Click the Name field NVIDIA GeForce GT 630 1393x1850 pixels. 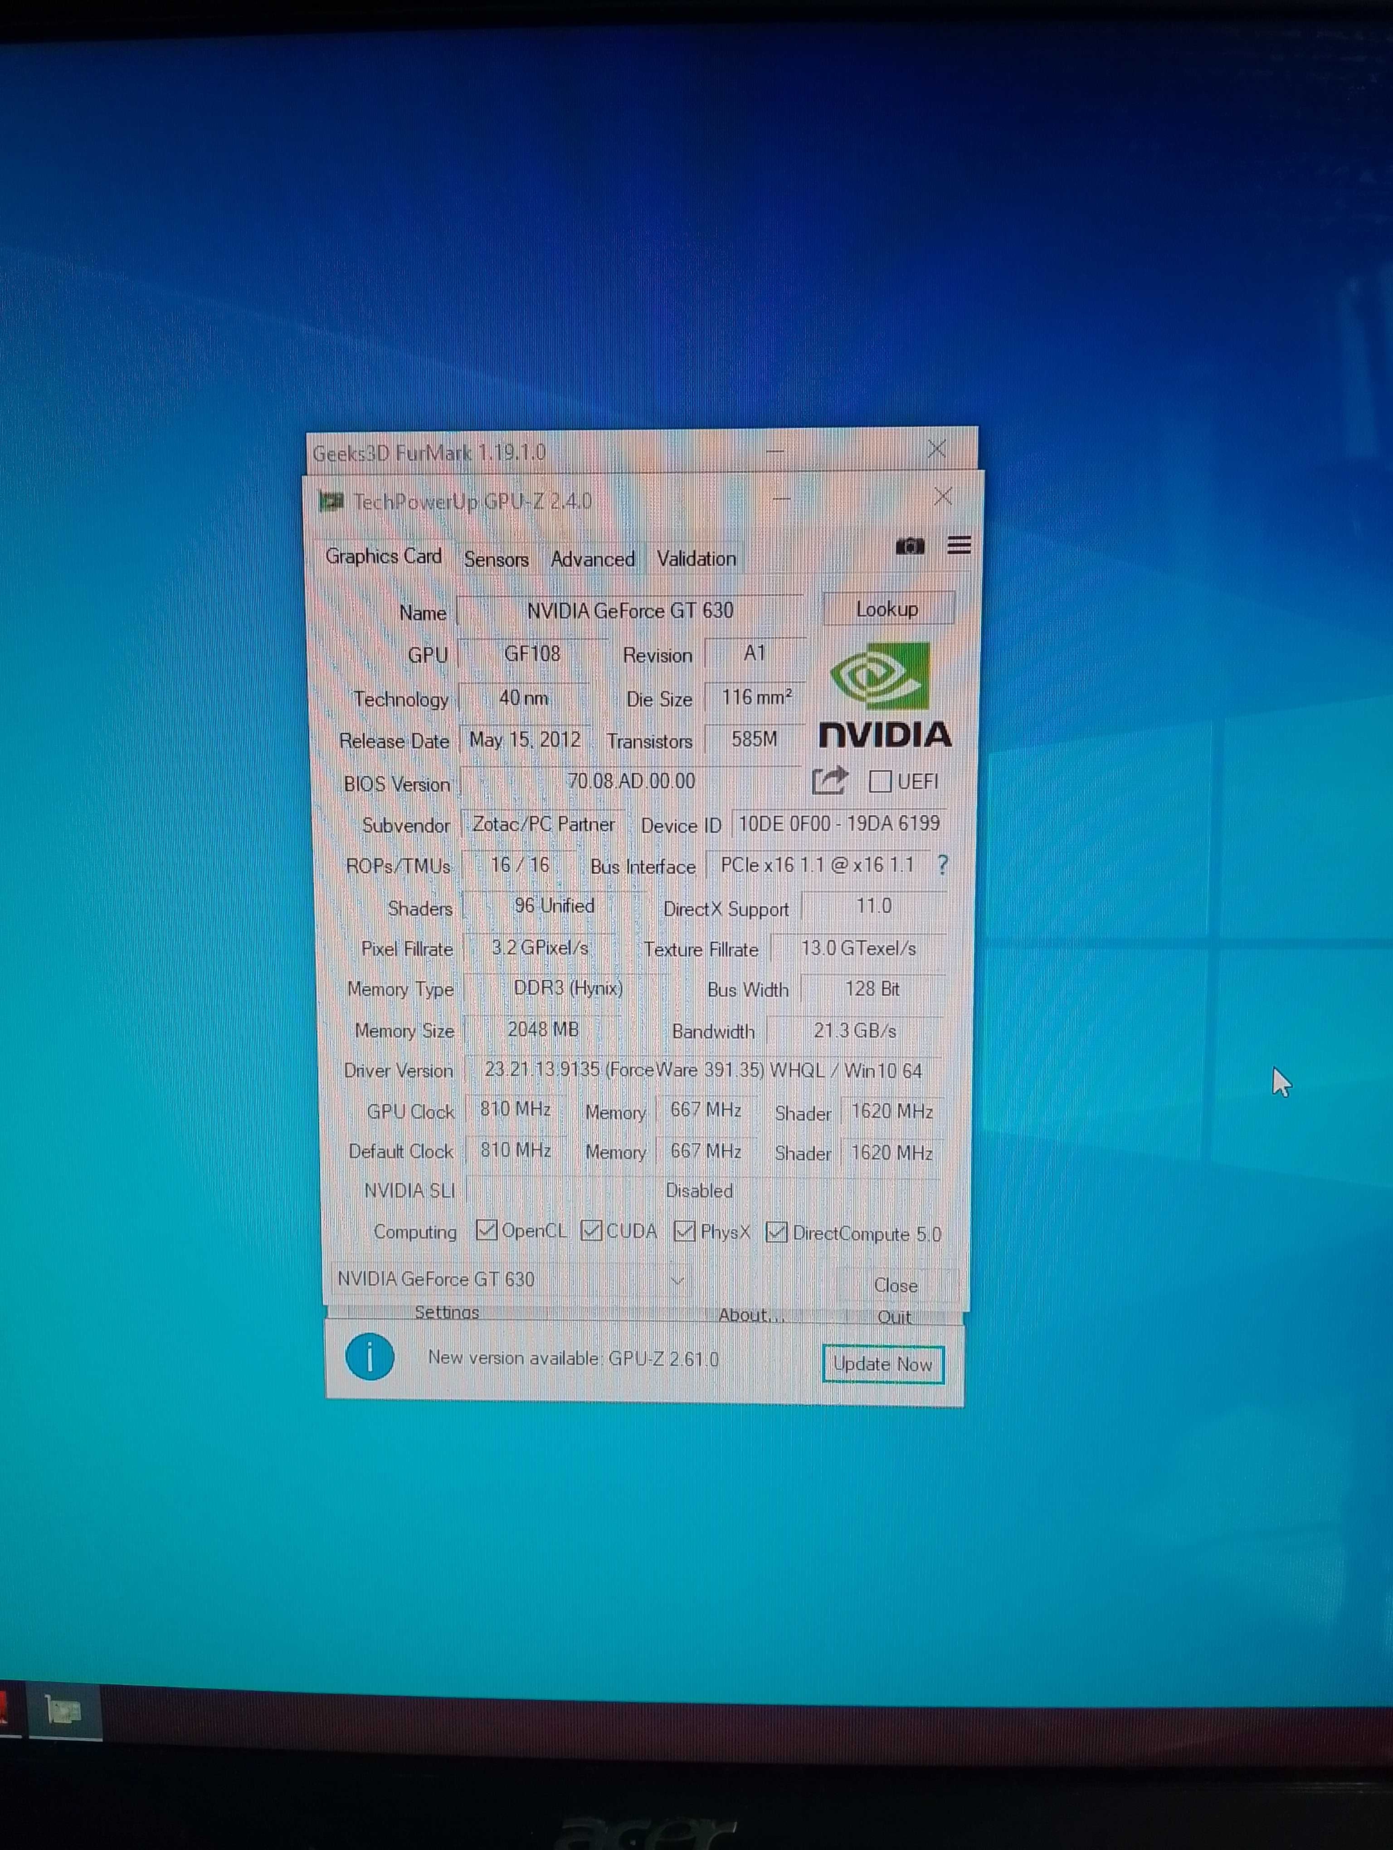coord(629,610)
